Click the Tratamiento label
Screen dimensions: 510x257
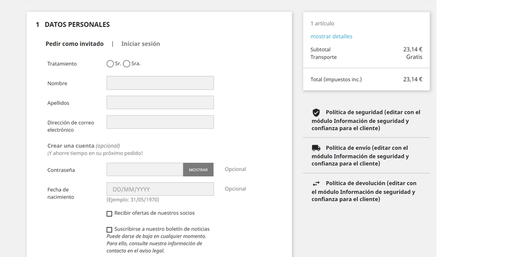[x=62, y=64]
